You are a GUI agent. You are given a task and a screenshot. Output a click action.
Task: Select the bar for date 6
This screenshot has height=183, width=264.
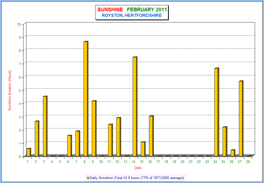pos(70,146)
